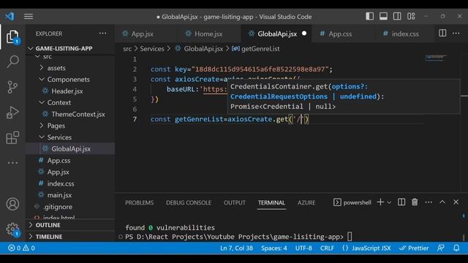This screenshot has width=468, height=263.
Task: Open Source Control view
Action: click(x=12, y=87)
